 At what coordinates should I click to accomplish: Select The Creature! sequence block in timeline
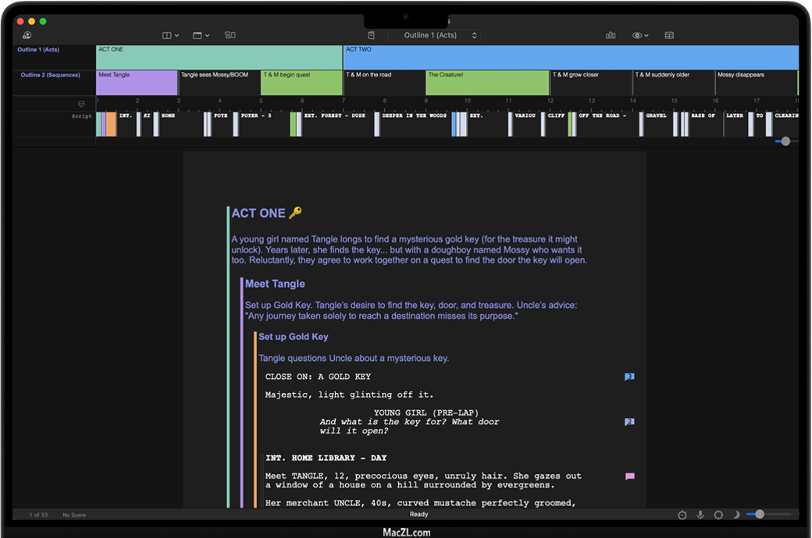(487, 83)
